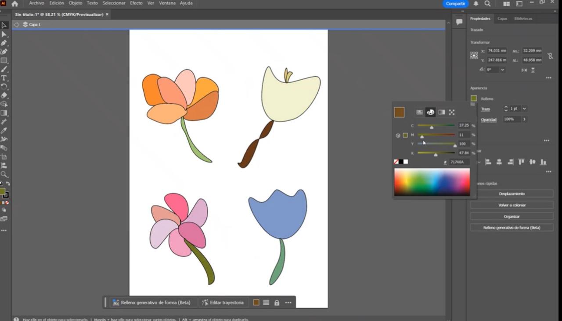562x321 pixels.
Task: Open the arrange documents layout icon
Action: point(506,4)
